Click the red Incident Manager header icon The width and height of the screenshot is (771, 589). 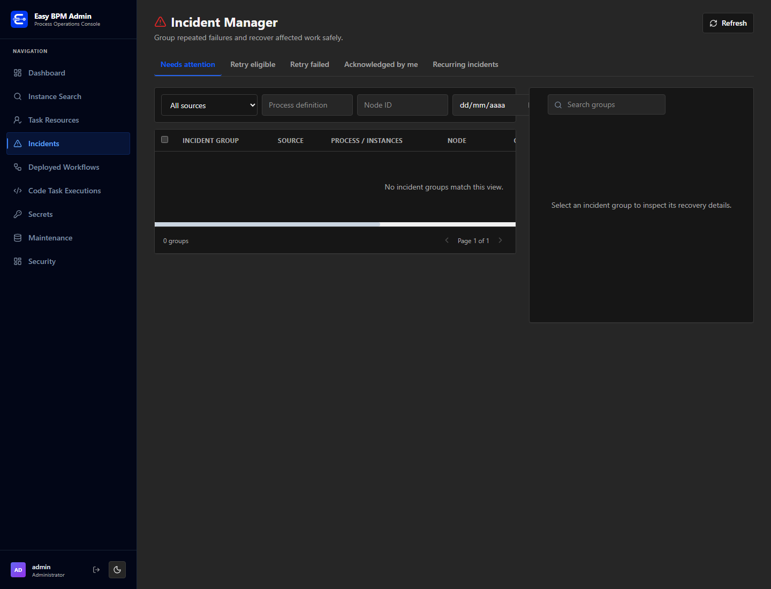160,22
